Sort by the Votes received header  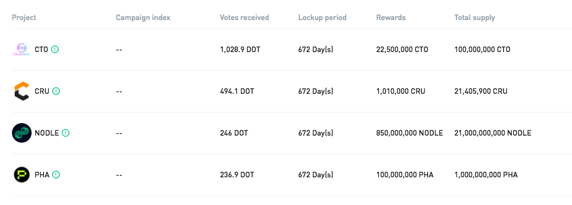(244, 17)
